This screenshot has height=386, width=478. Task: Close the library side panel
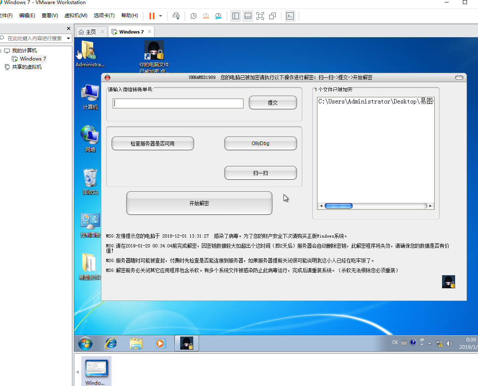pos(69,28)
